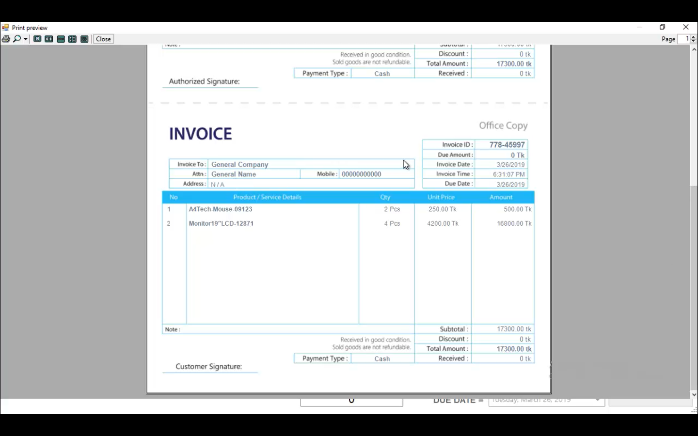Decrement the page number with the down arrow

[x=693, y=41]
